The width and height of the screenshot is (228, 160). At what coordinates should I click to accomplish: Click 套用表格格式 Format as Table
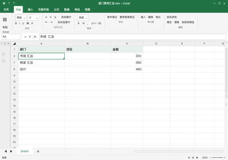[127, 17]
